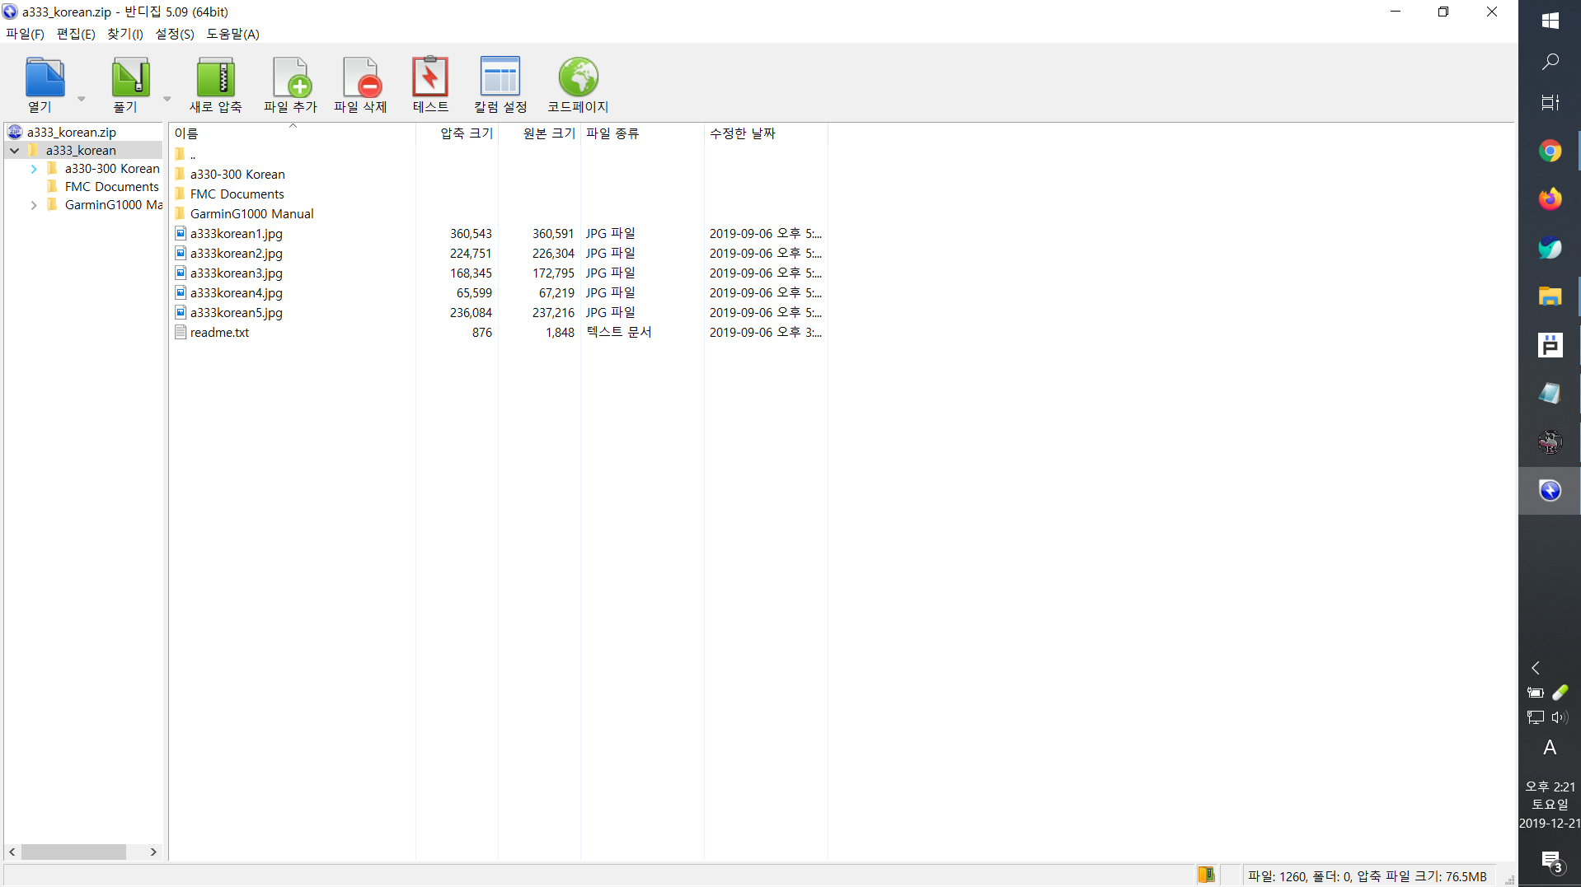Select a333_korean.zip root in tree
This screenshot has width=1581, height=887.
(x=71, y=132)
